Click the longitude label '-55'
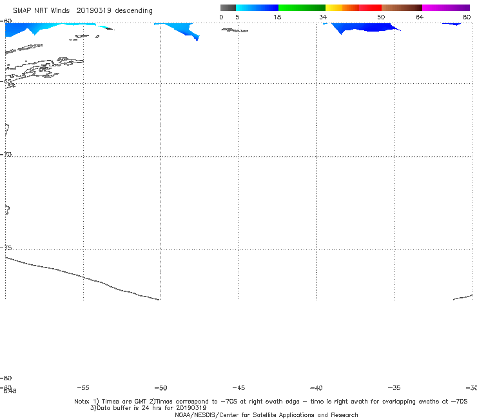 pos(83,387)
